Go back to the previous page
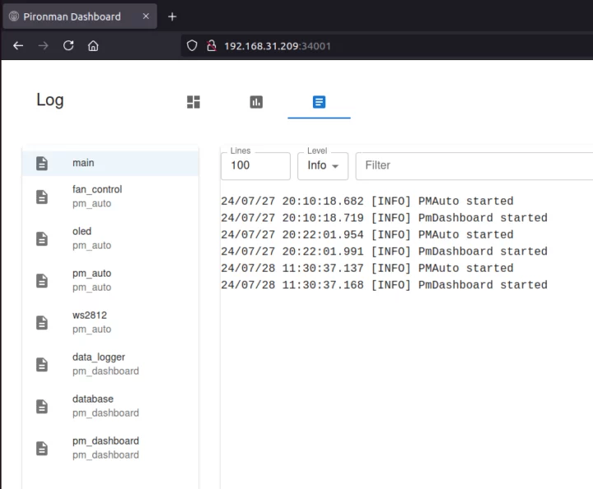The height and width of the screenshot is (489, 593). click(18, 46)
